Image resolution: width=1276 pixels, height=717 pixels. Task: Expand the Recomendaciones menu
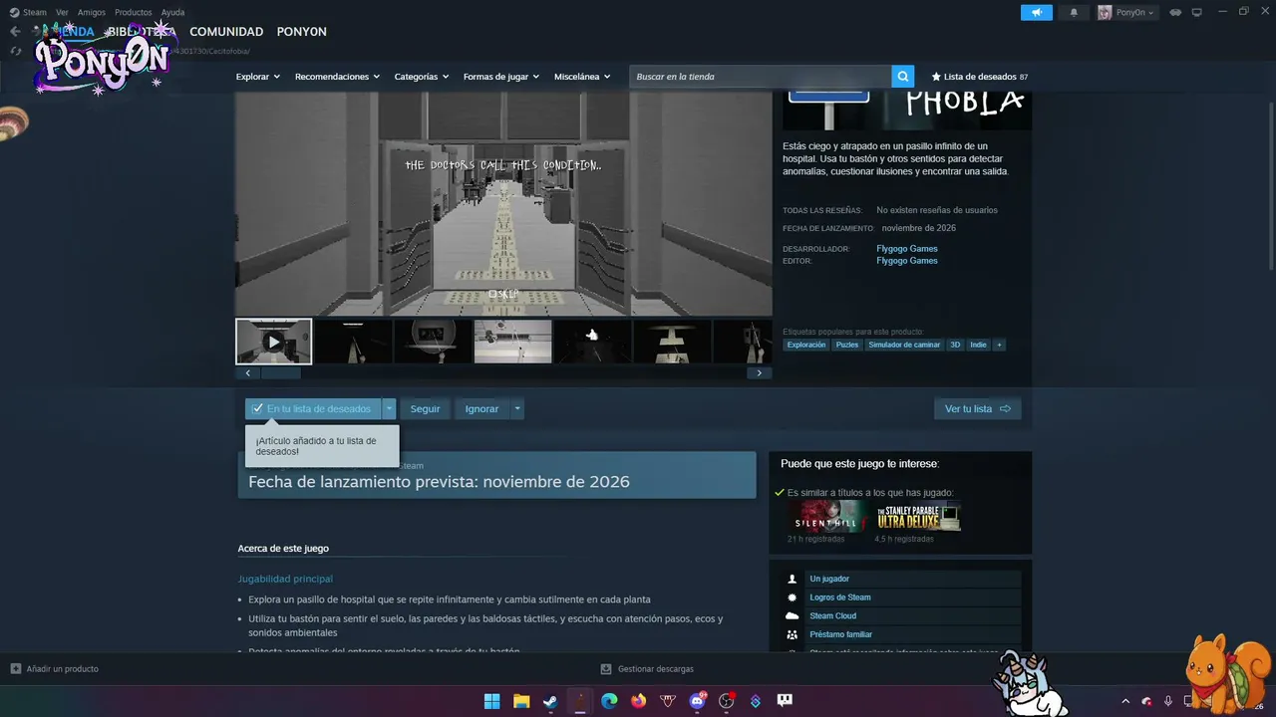pyautogui.click(x=338, y=77)
